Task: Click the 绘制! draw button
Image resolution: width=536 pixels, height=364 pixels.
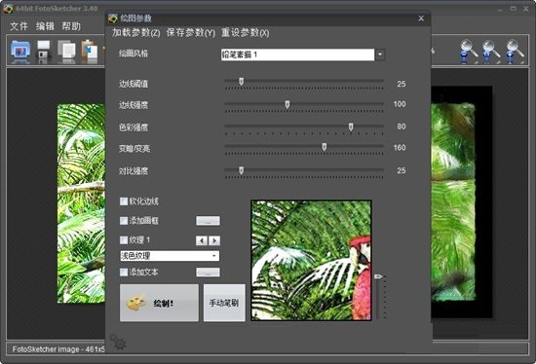Action: point(159,303)
